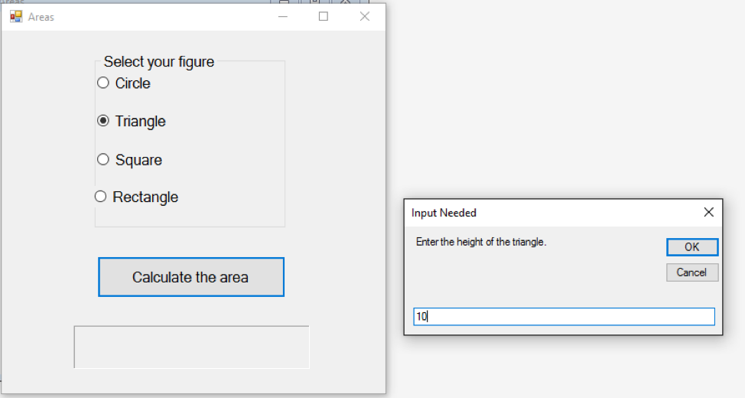Image resolution: width=745 pixels, height=398 pixels.
Task: Pick the Square radio option
Action: click(103, 159)
